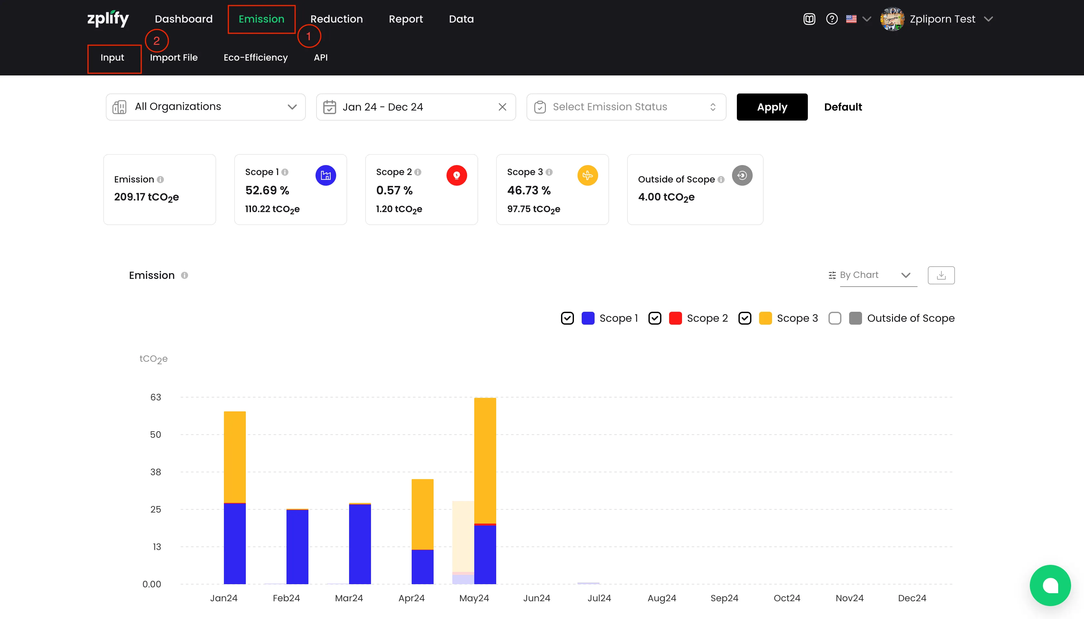Expand the All Organizations dropdown
Viewport: 1084px width, 619px height.
206,107
